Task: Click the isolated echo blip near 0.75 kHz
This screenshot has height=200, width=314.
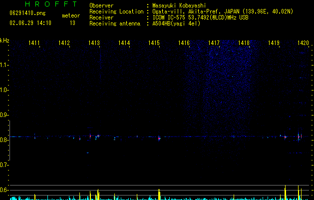Action: [87, 152]
